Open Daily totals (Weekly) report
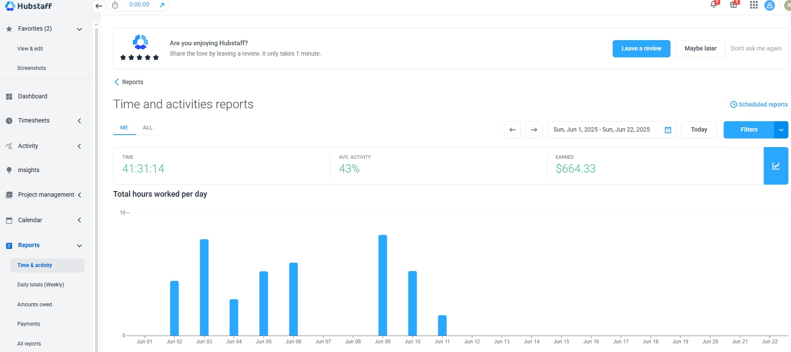This screenshot has width=791, height=352. (41, 285)
